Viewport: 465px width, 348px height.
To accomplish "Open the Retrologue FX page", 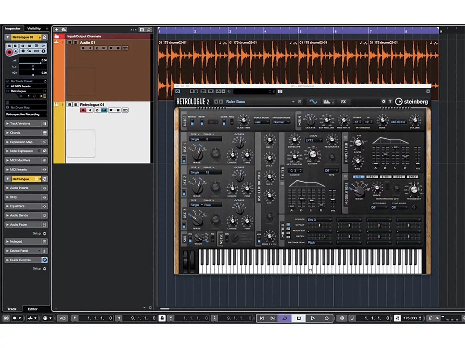I will click(x=343, y=102).
